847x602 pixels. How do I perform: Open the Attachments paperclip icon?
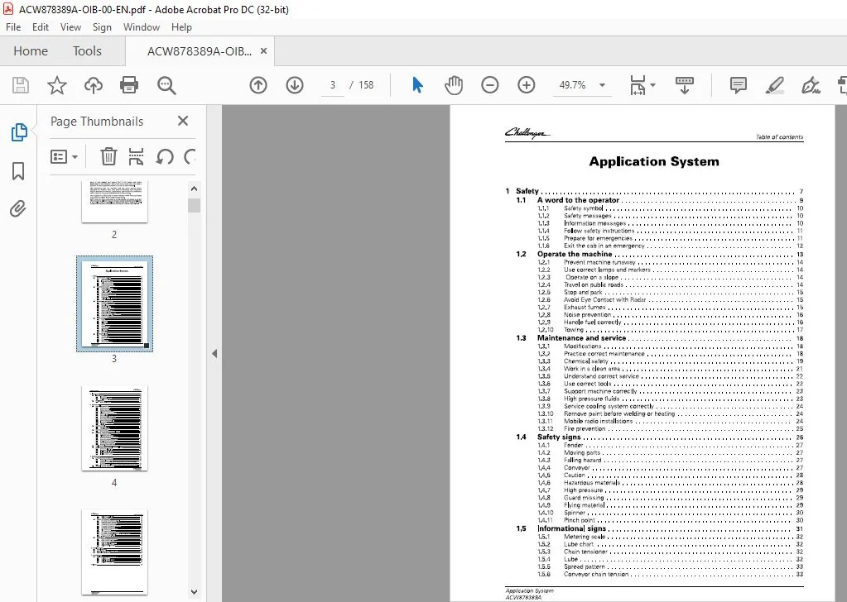coord(18,208)
